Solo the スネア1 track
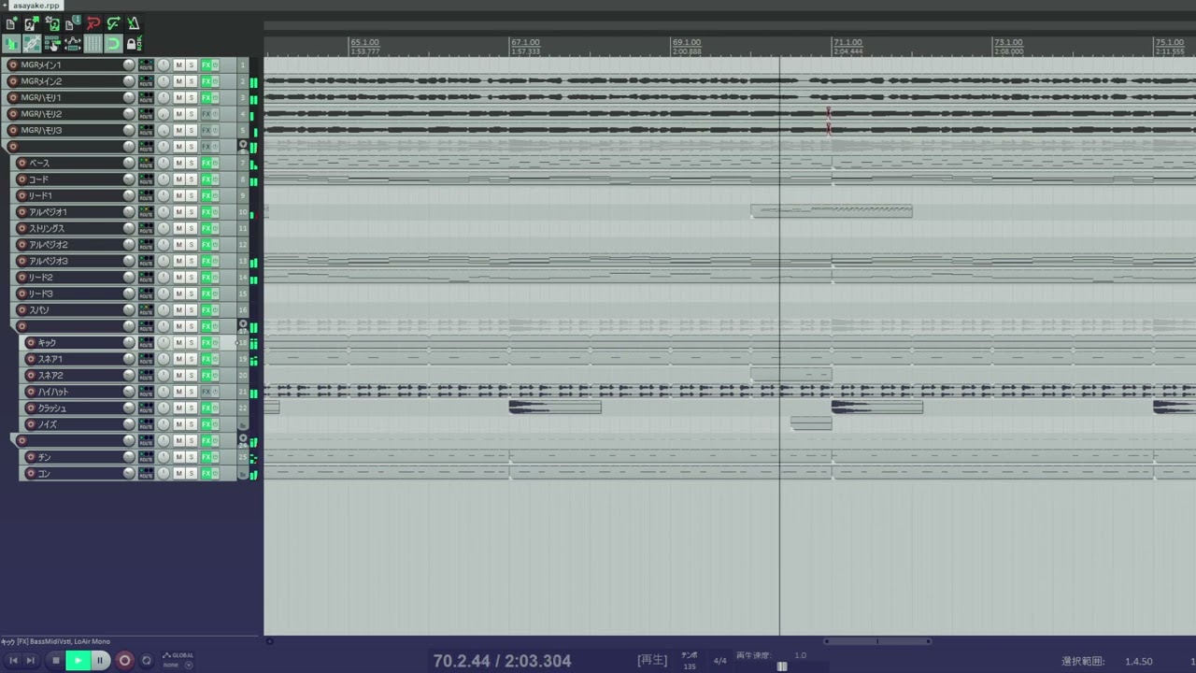The height and width of the screenshot is (673, 1196). click(x=192, y=359)
